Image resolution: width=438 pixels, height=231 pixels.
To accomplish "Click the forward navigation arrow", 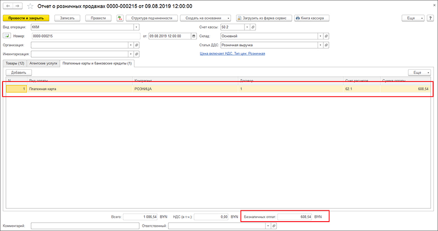I will pyautogui.click(x=17, y=6).
